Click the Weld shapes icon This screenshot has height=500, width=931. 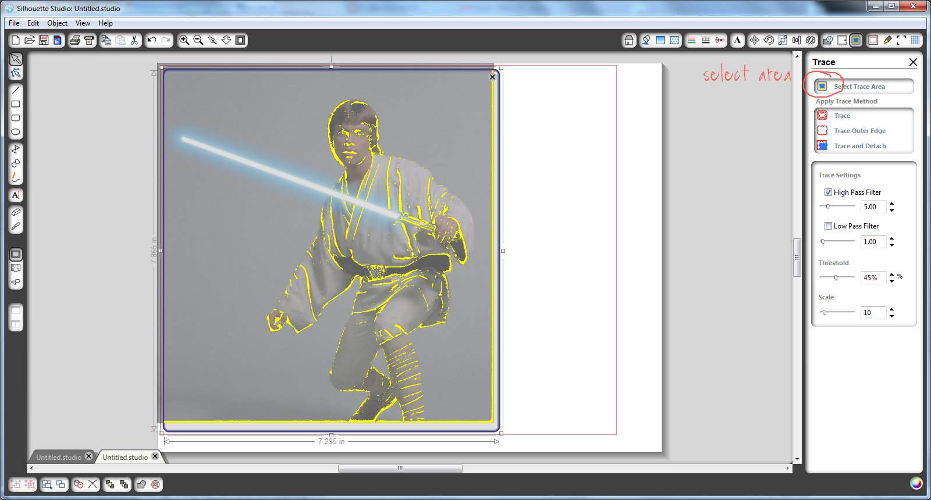[x=141, y=484]
